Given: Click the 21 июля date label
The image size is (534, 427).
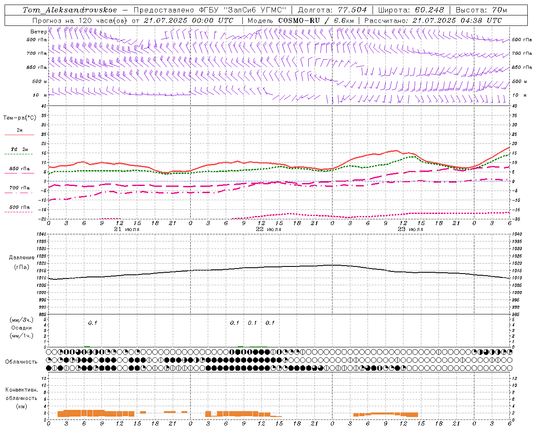Looking at the screenshot, I should coord(127,229).
